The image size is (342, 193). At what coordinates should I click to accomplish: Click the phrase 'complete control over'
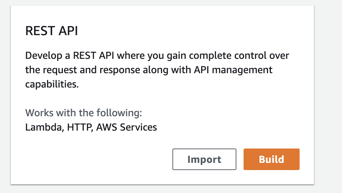pos(239,56)
